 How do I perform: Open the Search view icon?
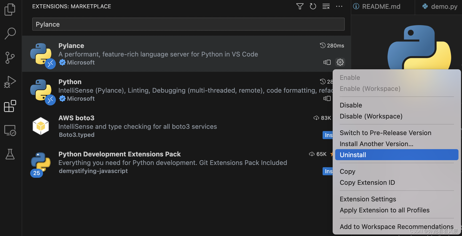[10, 33]
